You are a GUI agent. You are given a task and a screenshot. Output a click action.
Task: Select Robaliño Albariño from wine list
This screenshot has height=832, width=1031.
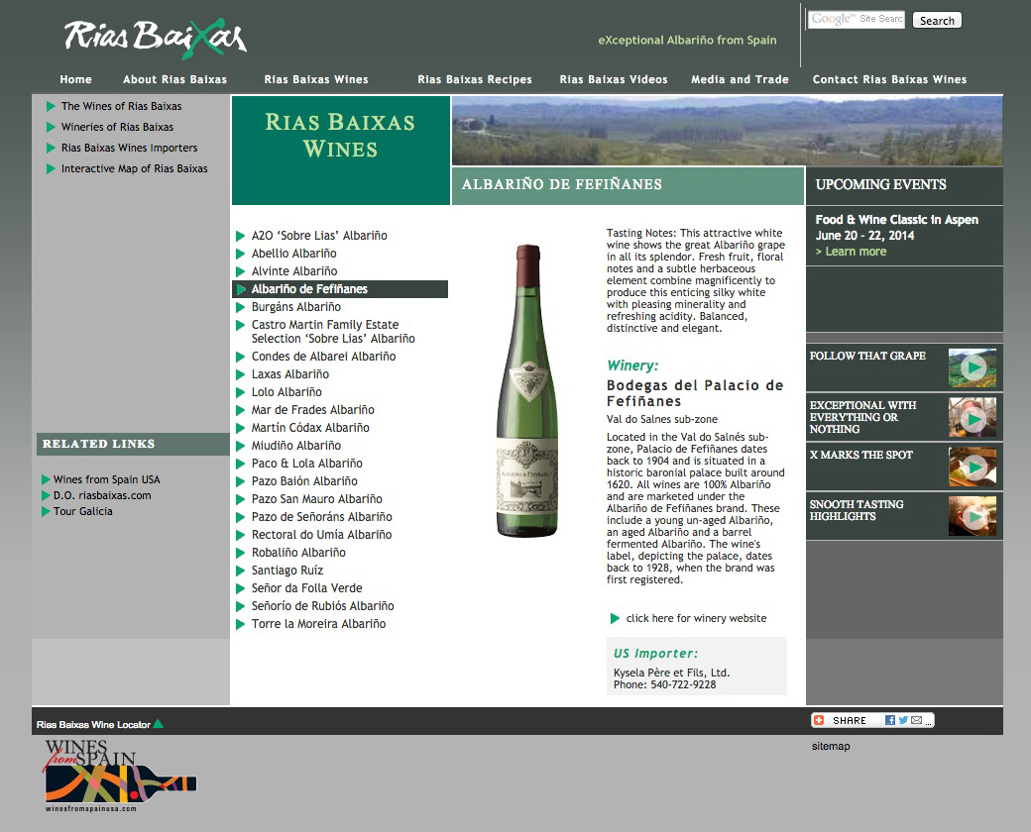coord(298,552)
